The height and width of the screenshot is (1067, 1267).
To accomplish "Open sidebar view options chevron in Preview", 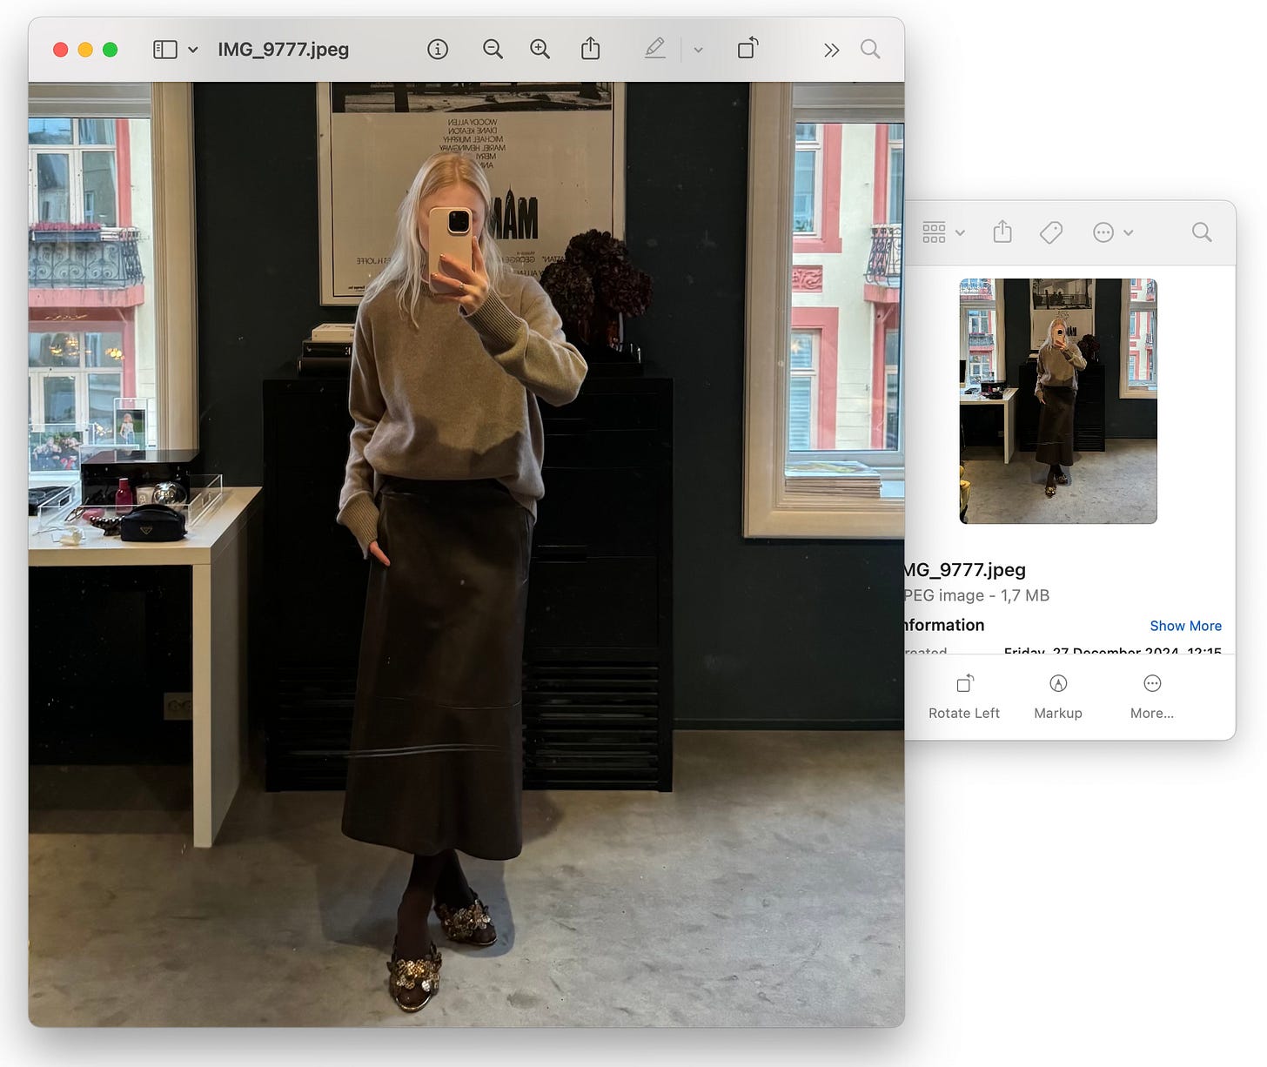I will pos(193,50).
